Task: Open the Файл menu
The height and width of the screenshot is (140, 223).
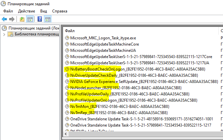Action: click(x=8, y=11)
